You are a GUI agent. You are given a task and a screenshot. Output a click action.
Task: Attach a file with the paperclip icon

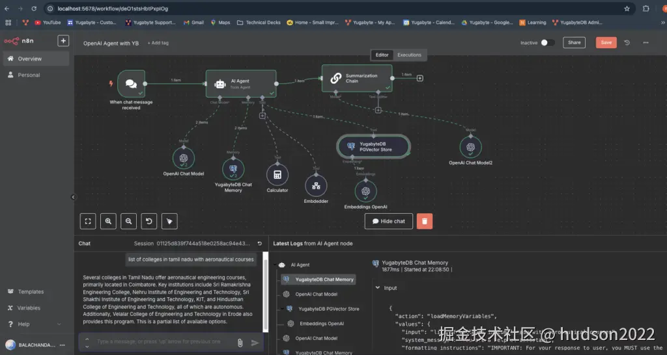coord(240,343)
